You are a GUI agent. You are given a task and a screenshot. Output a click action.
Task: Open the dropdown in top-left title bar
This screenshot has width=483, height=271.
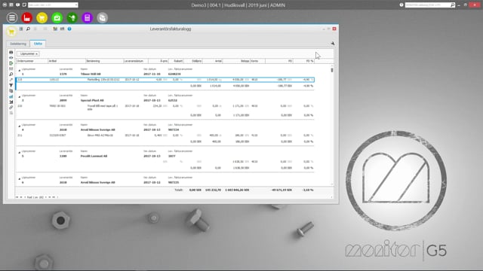(76, 5)
